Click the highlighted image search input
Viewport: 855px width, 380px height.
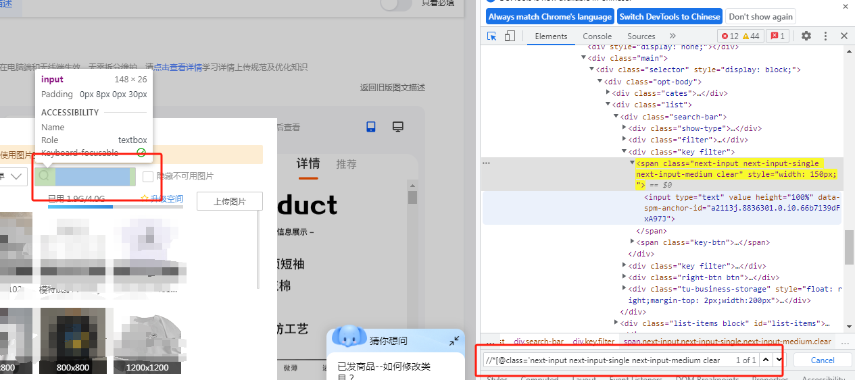click(x=85, y=177)
